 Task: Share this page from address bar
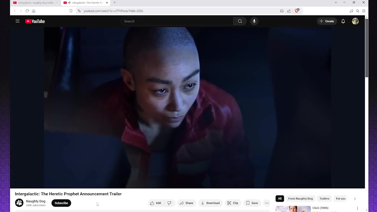click(289, 11)
